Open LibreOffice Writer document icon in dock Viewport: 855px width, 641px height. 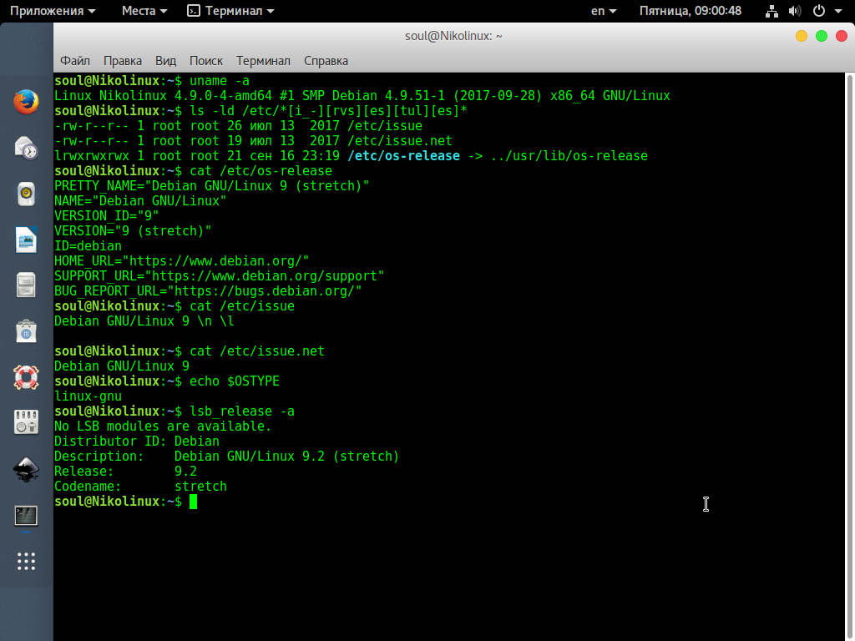(x=26, y=240)
